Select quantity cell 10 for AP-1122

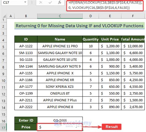[x=91, y=46]
